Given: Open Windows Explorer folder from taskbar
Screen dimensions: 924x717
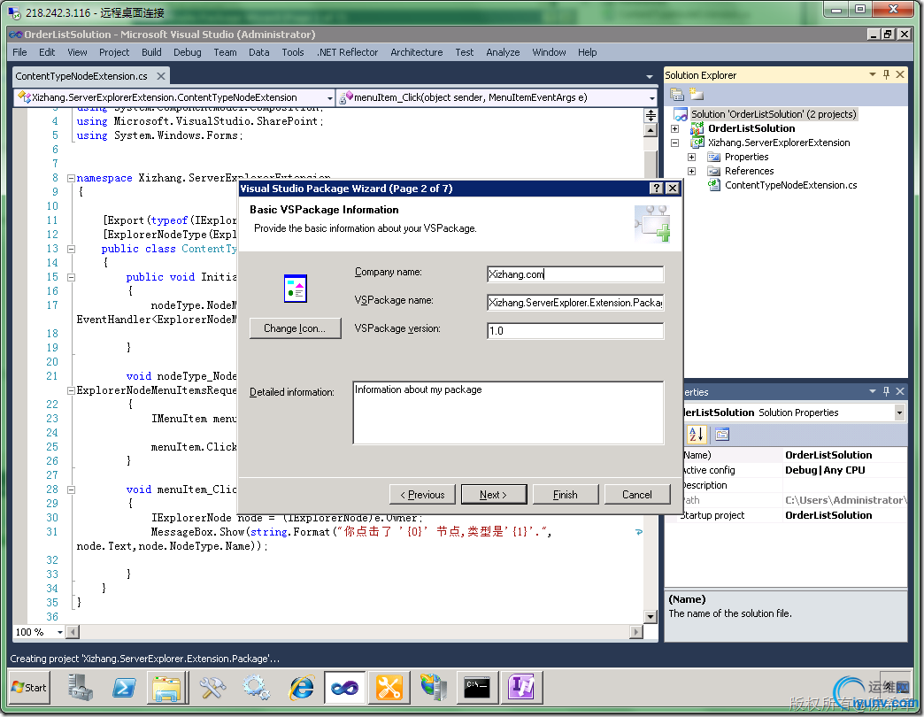Looking at the screenshot, I should pyautogui.click(x=167, y=688).
